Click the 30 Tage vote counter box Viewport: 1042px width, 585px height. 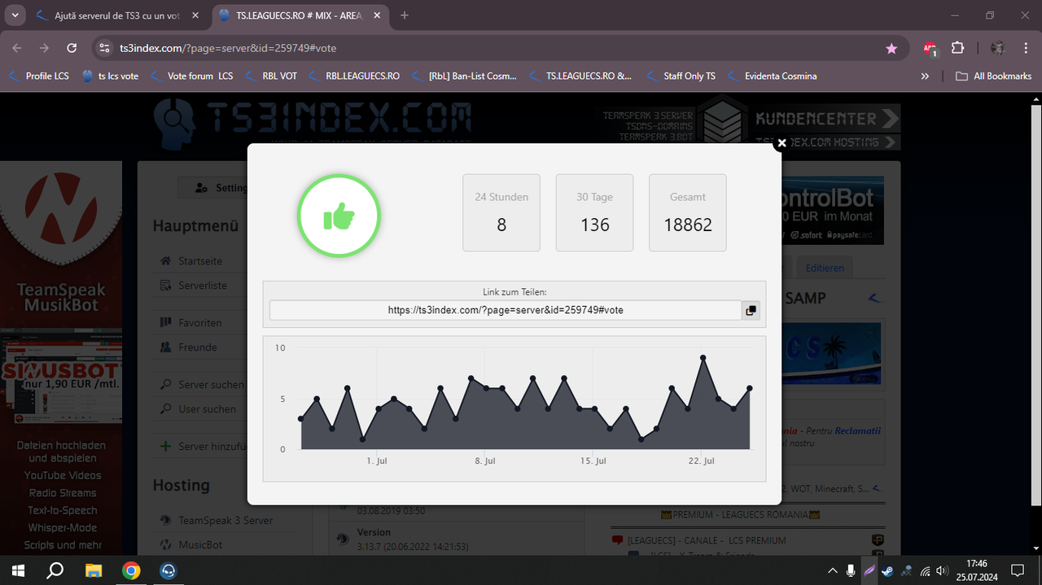click(595, 212)
